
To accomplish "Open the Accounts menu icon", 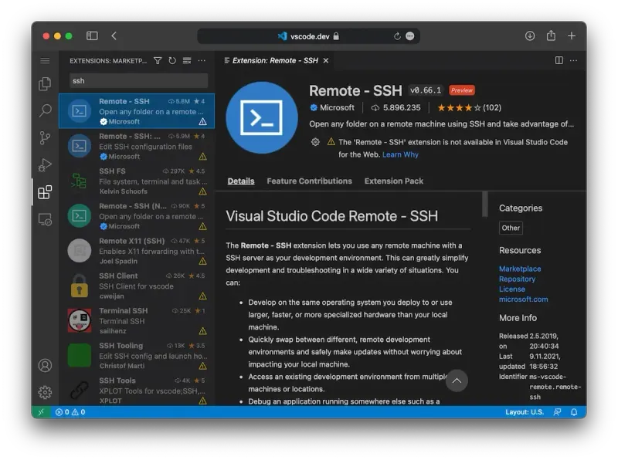I will pyautogui.click(x=45, y=366).
